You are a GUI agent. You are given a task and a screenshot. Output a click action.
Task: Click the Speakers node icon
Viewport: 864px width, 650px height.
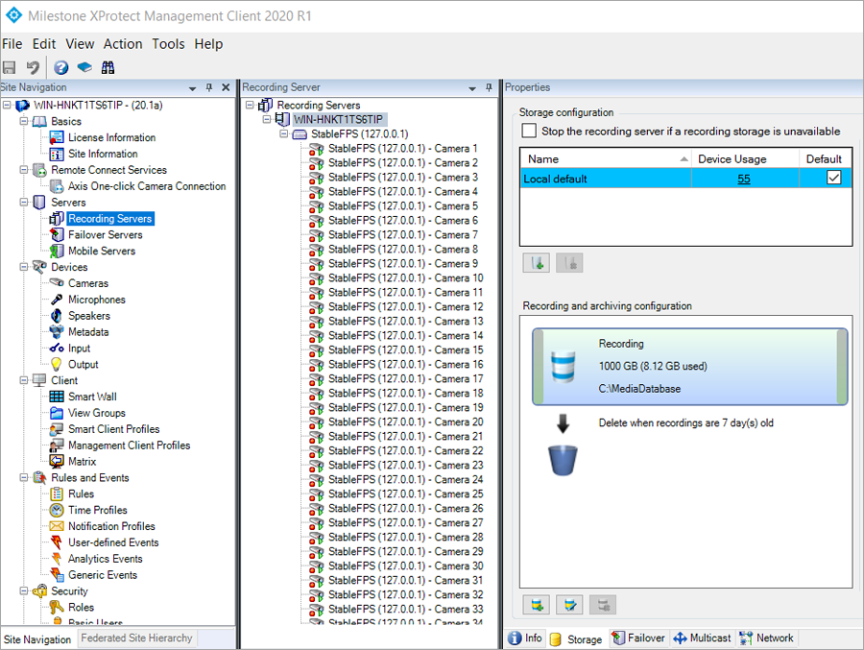click(57, 315)
